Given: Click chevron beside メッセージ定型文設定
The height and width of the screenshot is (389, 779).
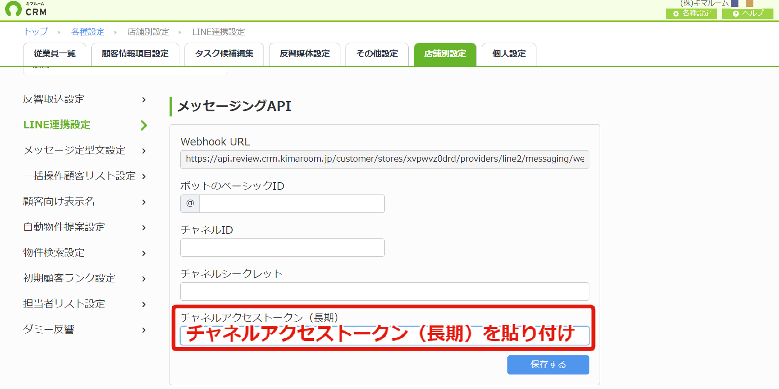Looking at the screenshot, I should pyautogui.click(x=144, y=151).
